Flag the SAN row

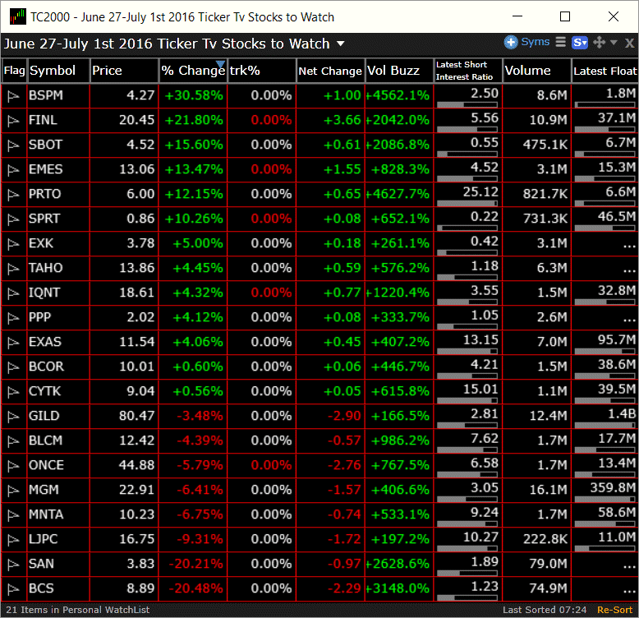pos(13,565)
